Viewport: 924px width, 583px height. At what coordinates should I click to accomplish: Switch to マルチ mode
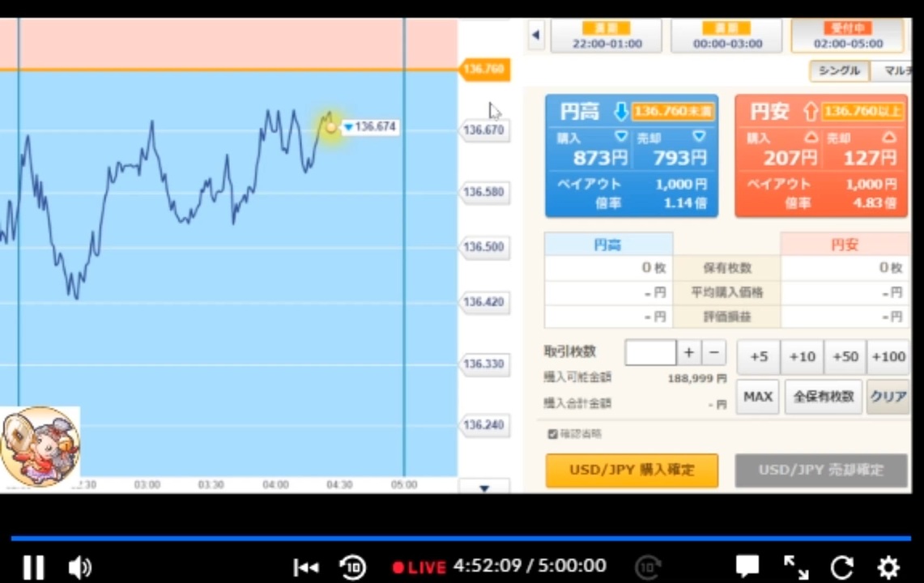coord(892,70)
